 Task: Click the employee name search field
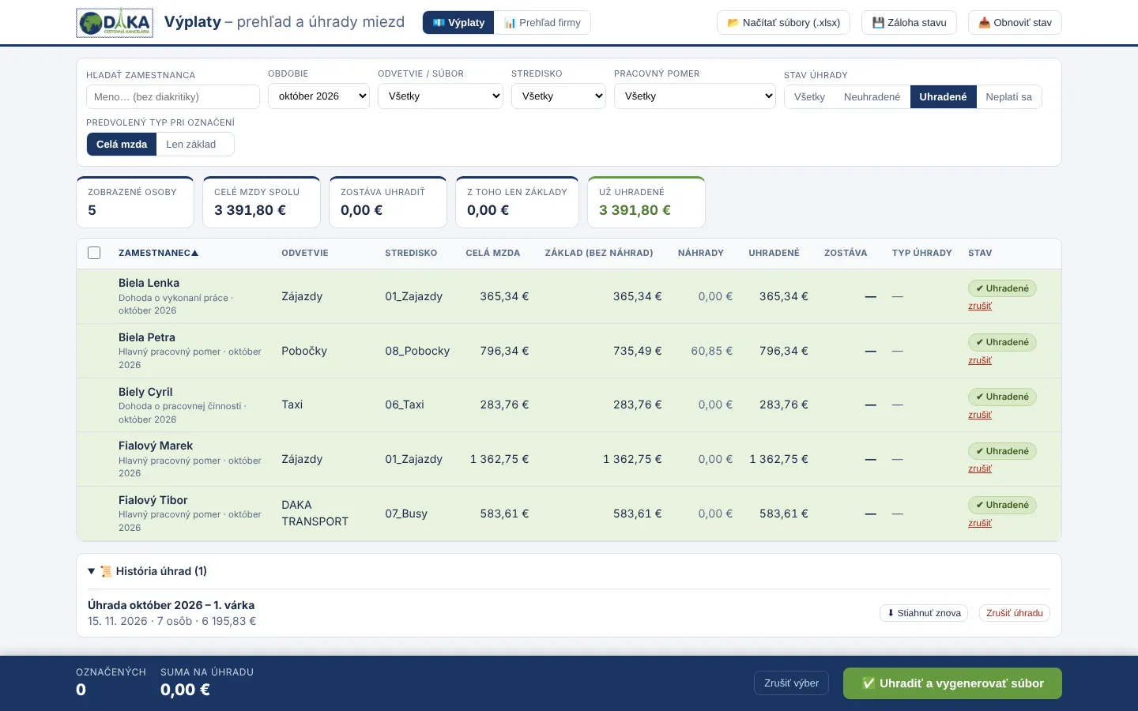(x=173, y=96)
